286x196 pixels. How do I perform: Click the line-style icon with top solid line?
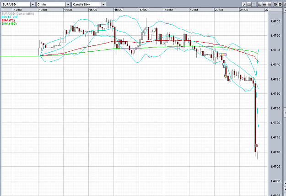pos(270,5)
